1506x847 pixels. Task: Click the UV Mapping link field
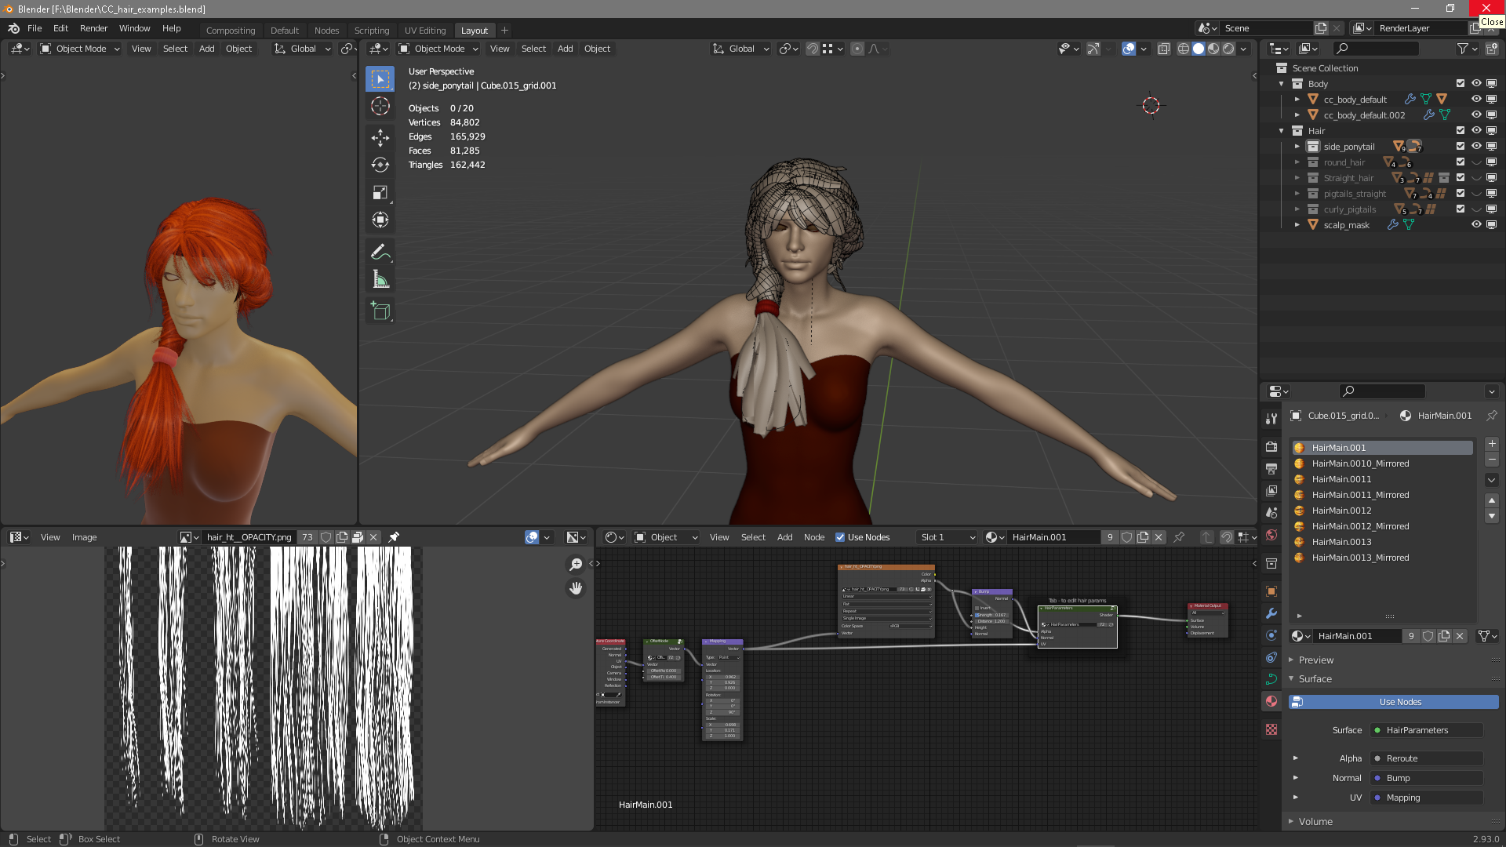pos(1427,798)
